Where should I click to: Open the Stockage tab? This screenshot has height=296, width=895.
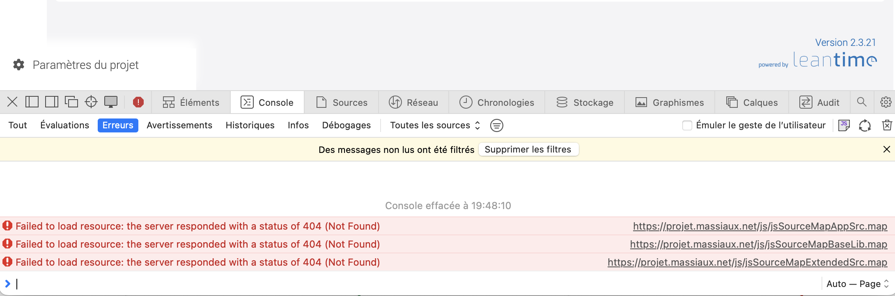pyautogui.click(x=585, y=102)
